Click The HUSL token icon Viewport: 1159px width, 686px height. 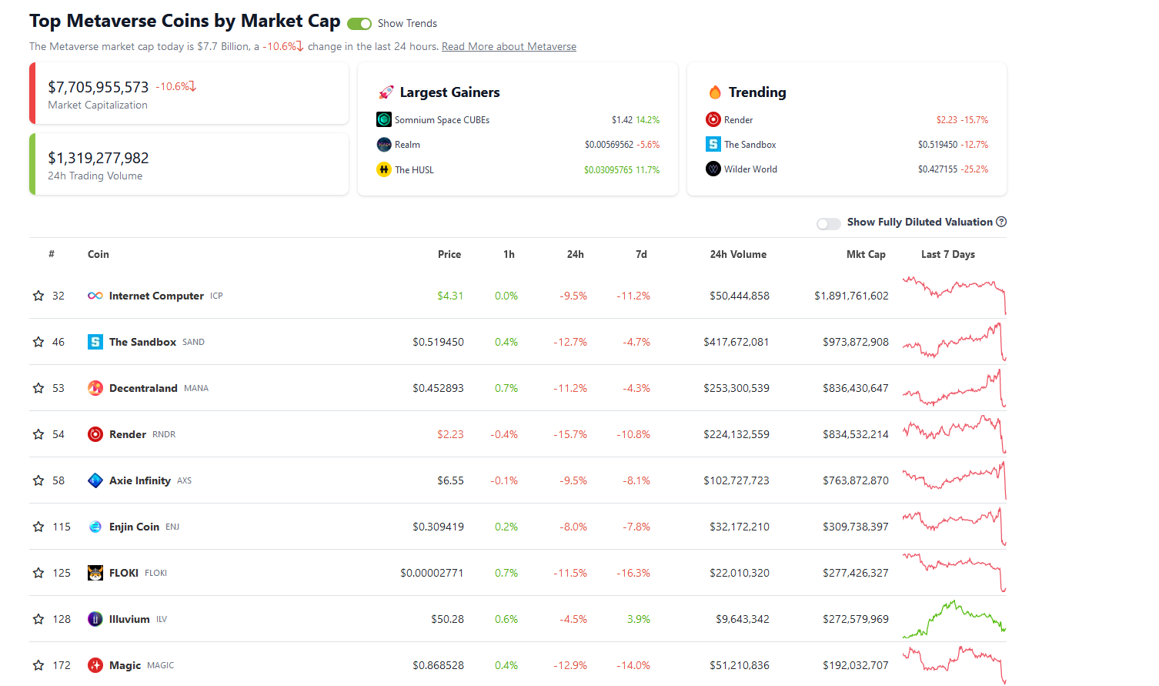(x=383, y=169)
